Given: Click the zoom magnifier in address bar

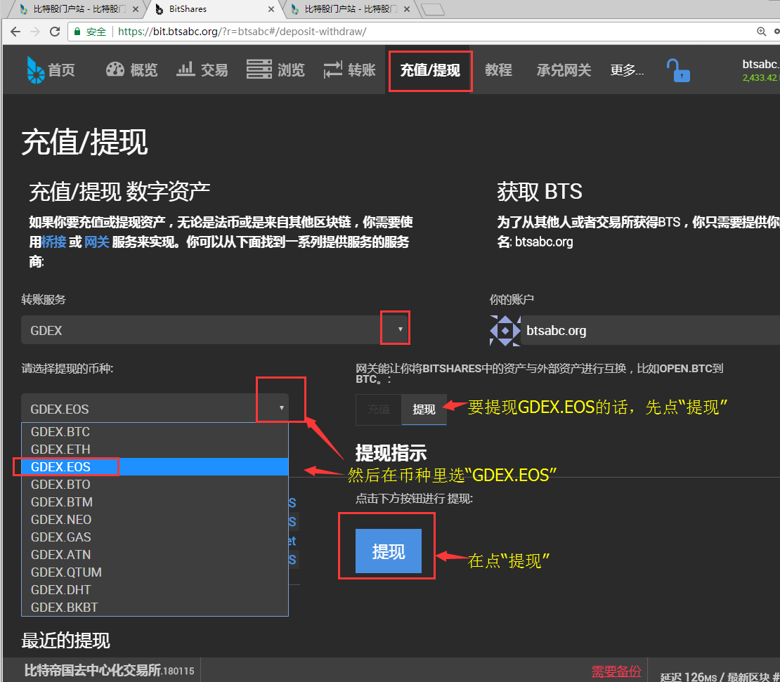Looking at the screenshot, I should coord(761,32).
